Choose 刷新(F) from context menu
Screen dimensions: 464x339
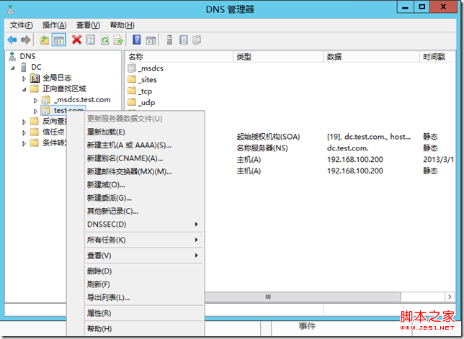pyautogui.click(x=144, y=284)
